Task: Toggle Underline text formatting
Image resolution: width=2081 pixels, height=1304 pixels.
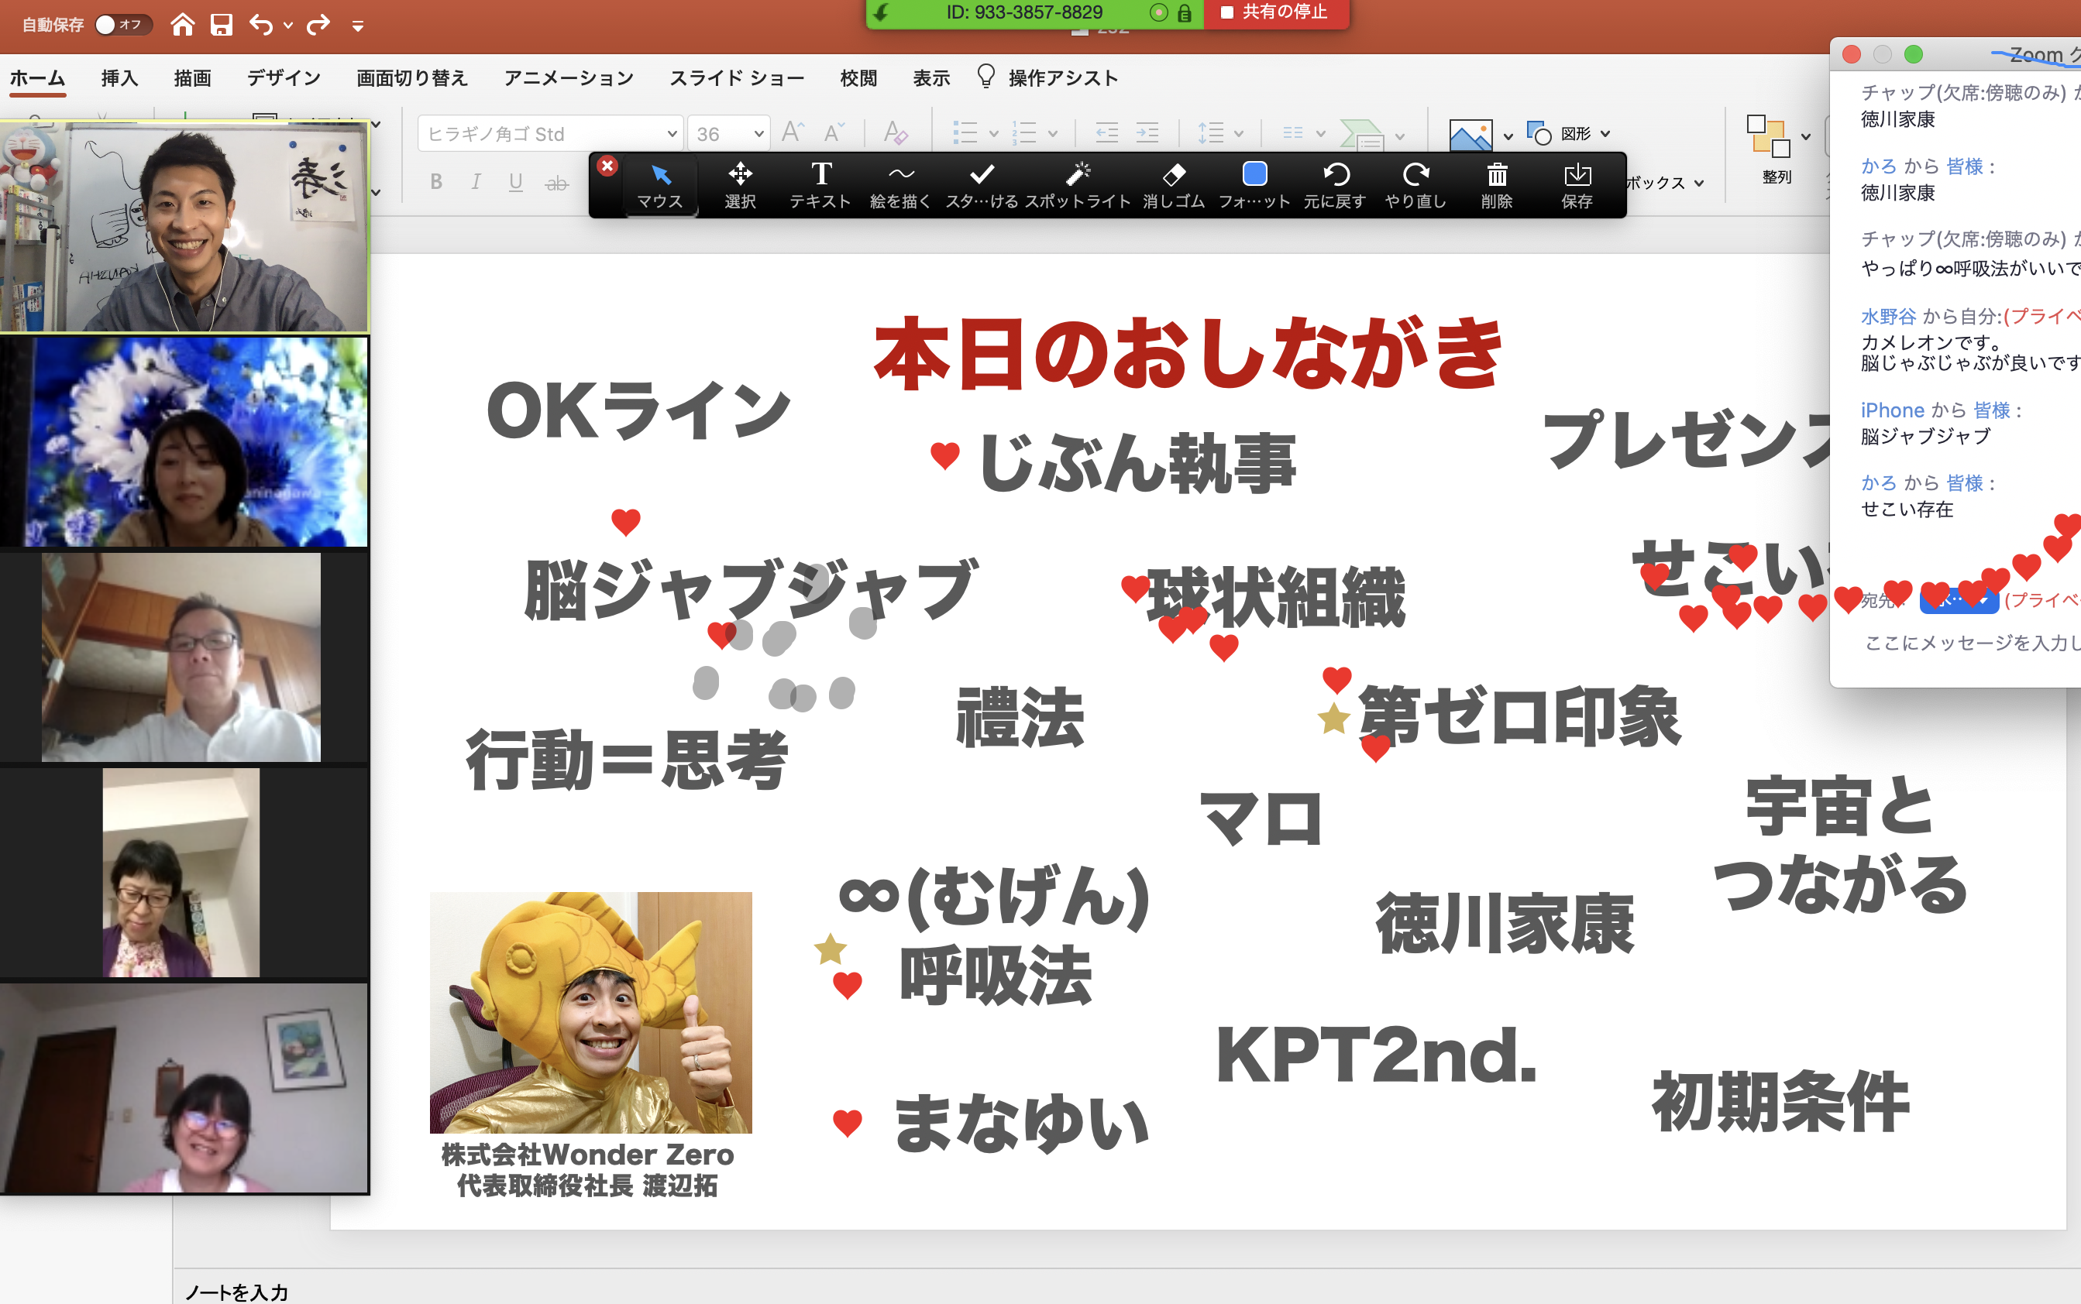Action: pyautogui.click(x=516, y=182)
